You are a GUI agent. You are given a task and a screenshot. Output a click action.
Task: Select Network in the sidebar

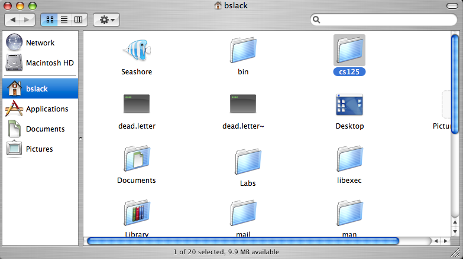click(40, 43)
